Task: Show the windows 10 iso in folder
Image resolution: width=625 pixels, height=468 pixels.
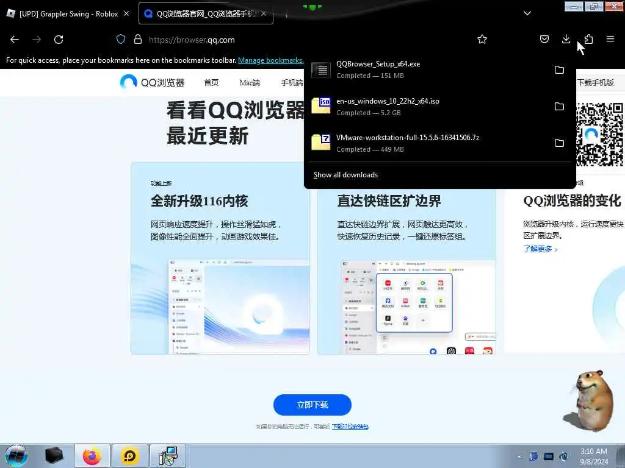Action: click(559, 107)
